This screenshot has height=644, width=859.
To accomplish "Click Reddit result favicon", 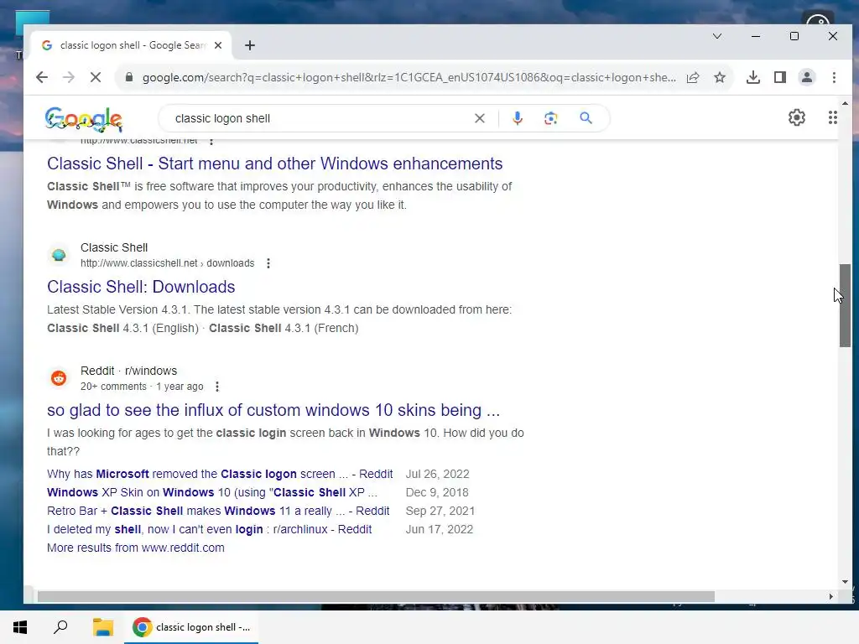I will click(x=59, y=378).
